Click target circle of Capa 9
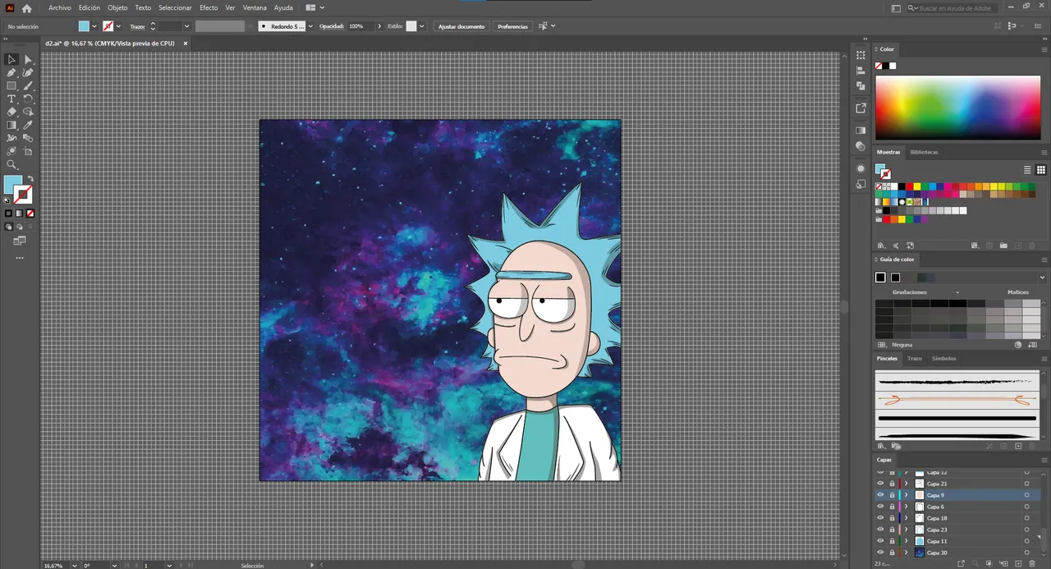The width and height of the screenshot is (1051, 569). tap(1026, 495)
